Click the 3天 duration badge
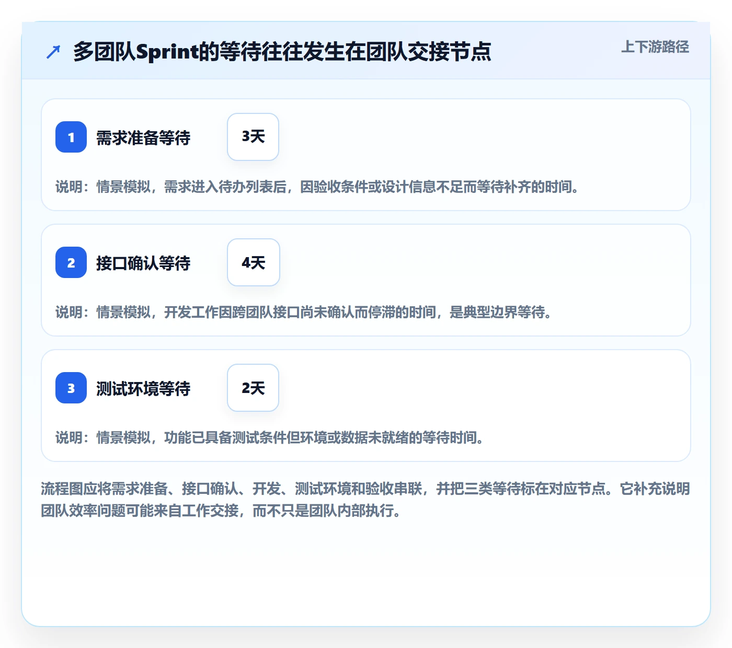This screenshot has width=732, height=648. [253, 137]
